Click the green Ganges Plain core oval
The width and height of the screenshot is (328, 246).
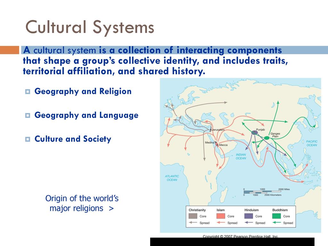(x=266, y=138)
